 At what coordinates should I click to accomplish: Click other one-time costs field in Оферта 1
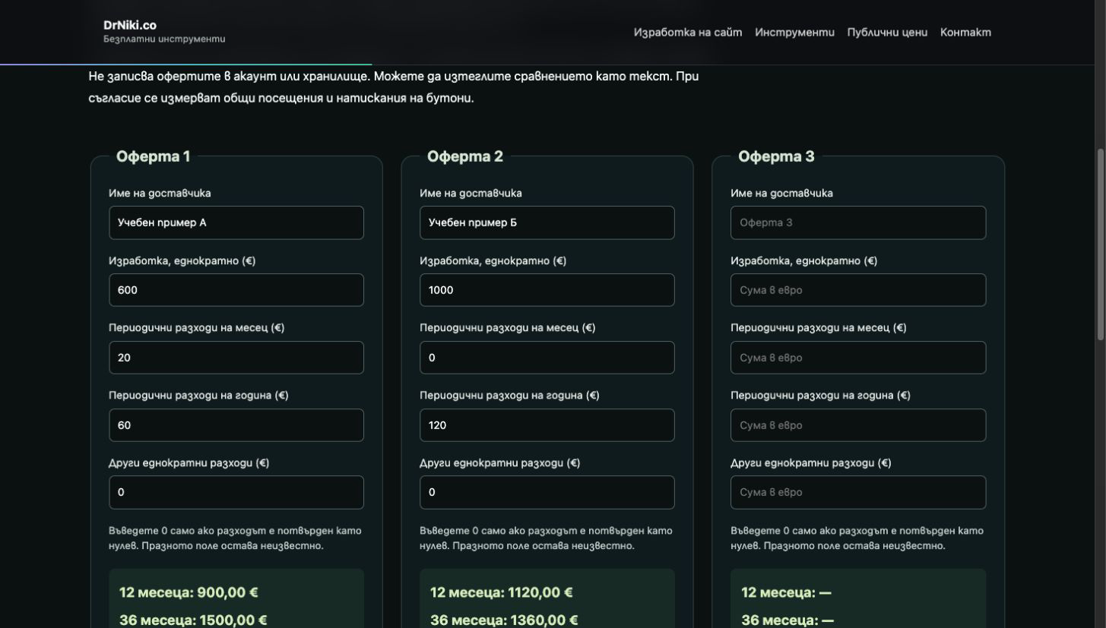(x=236, y=492)
